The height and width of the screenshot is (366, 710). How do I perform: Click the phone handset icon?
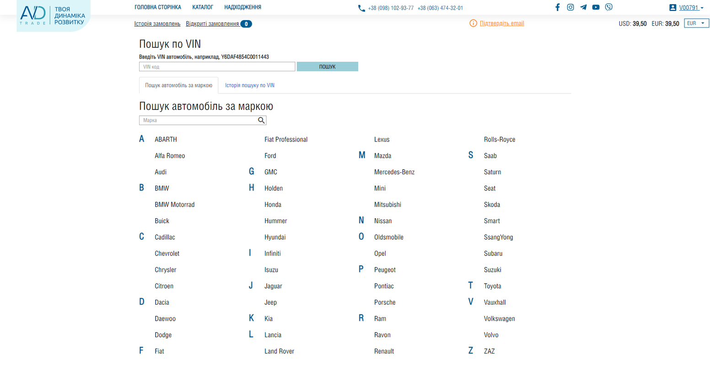[x=361, y=8]
